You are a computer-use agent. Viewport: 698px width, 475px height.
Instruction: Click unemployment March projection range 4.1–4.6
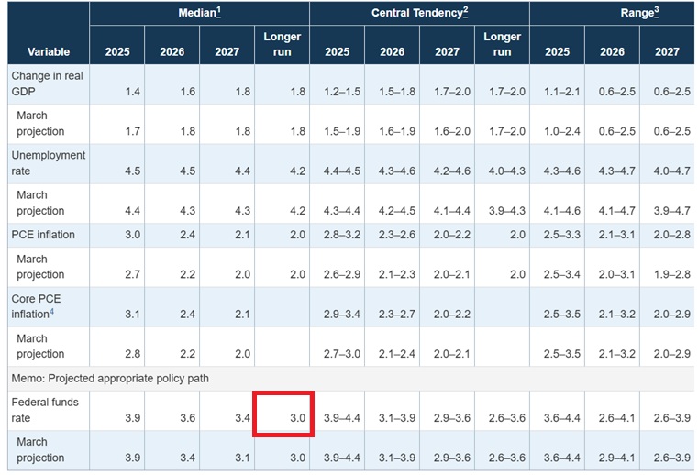point(561,211)
